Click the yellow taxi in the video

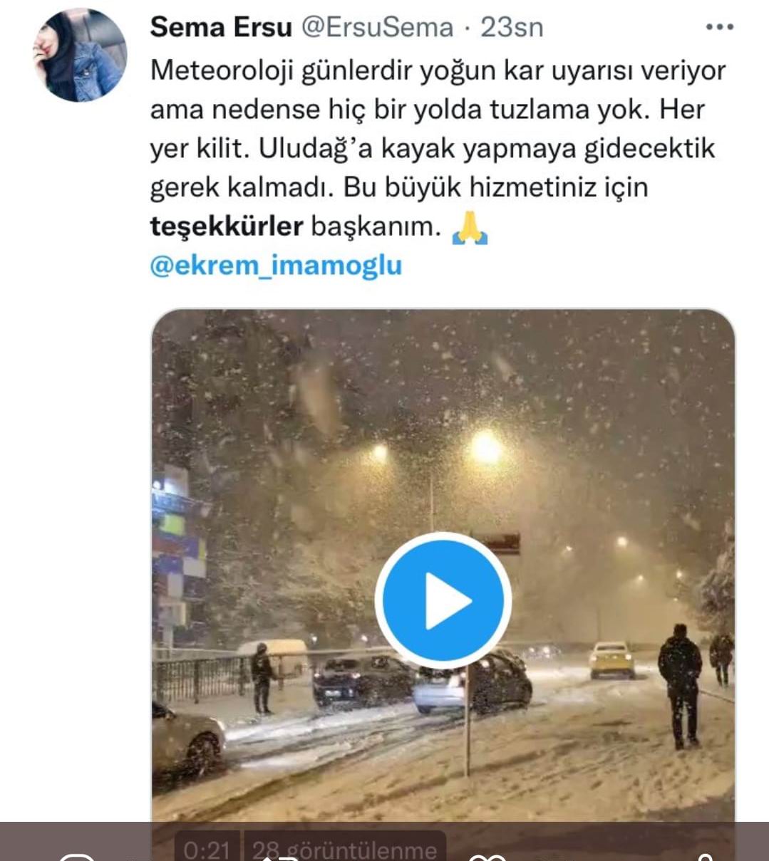[612, 659]
